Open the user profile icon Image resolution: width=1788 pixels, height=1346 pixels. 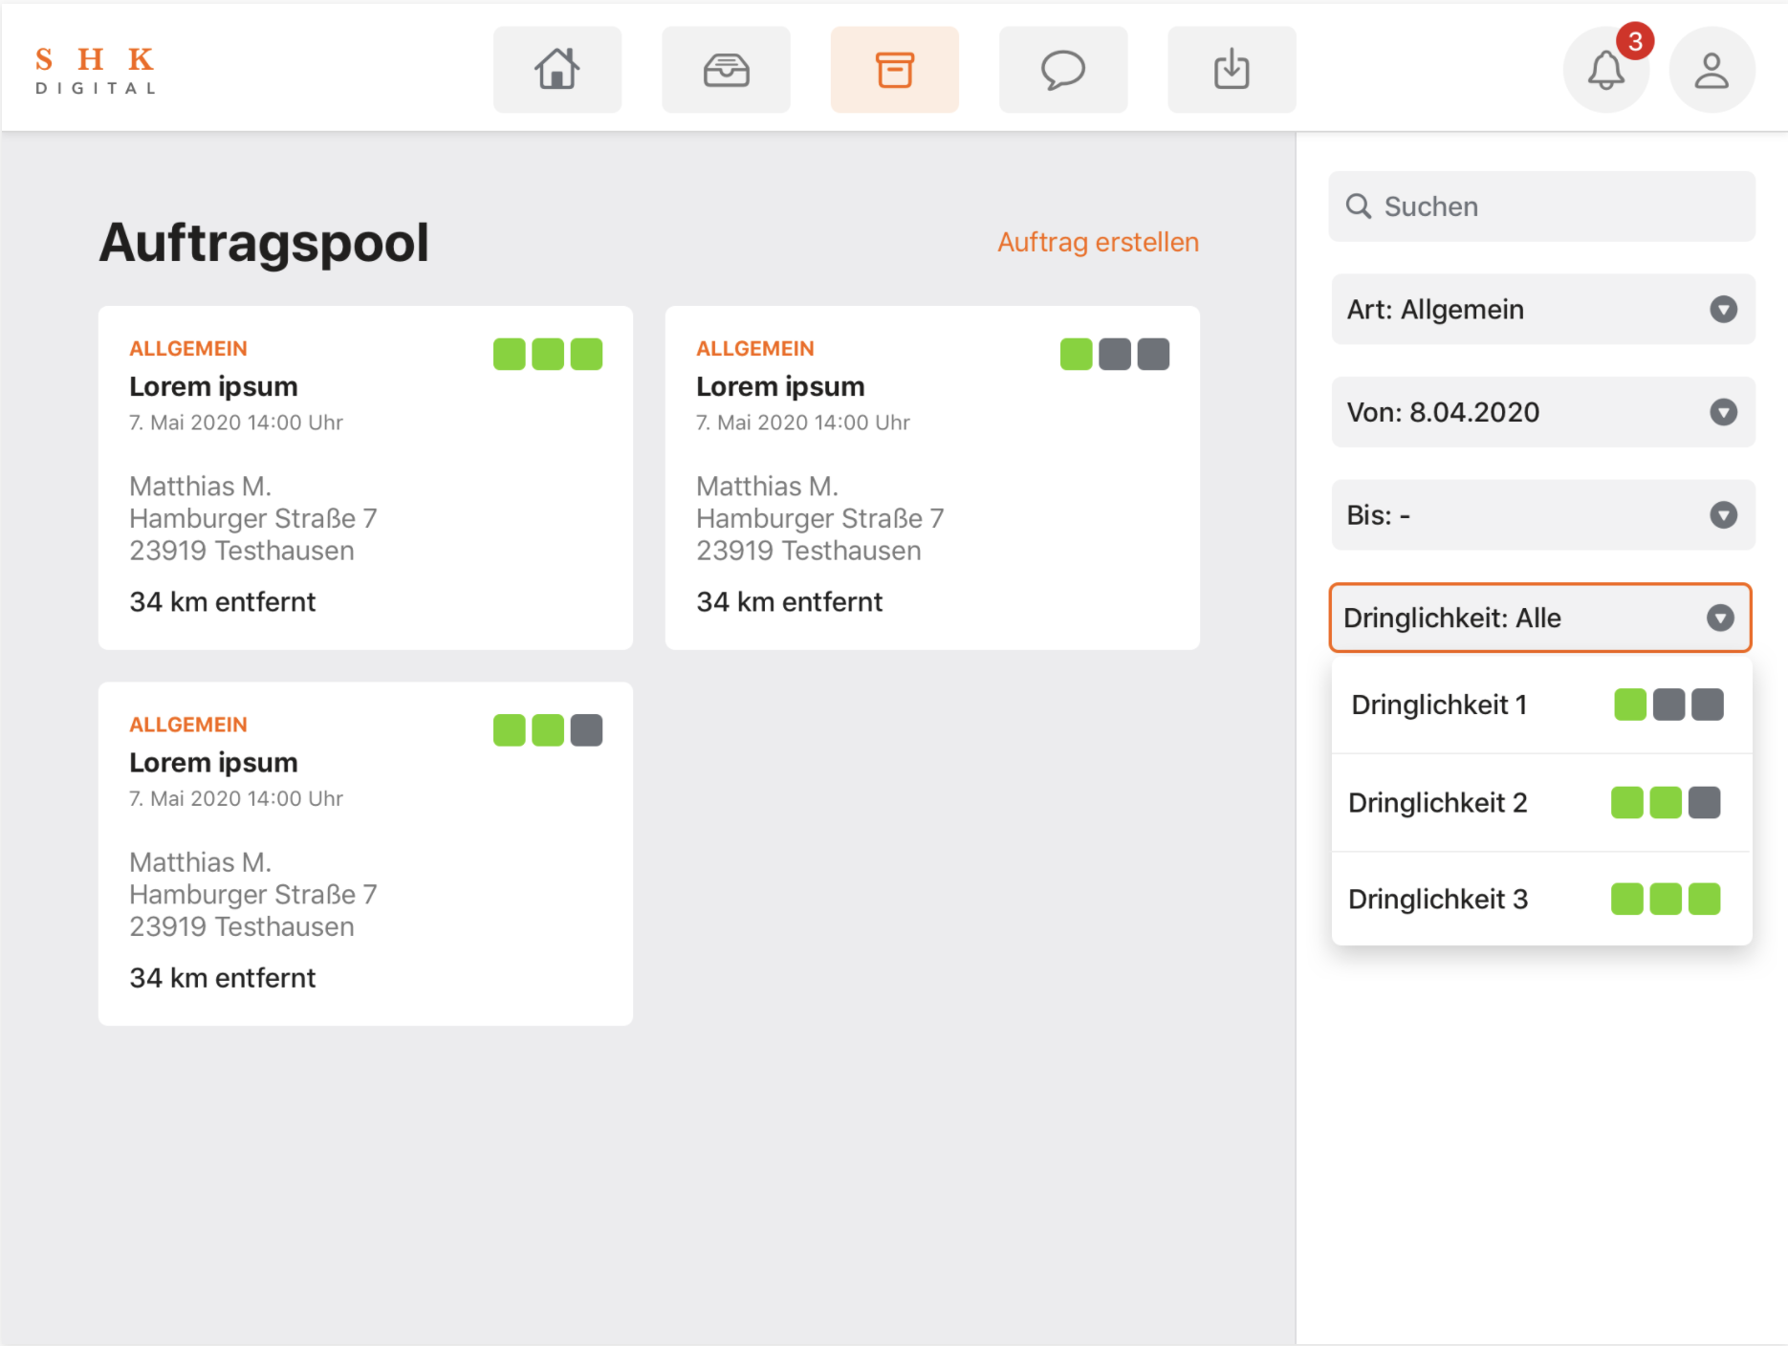(1712, 70)
